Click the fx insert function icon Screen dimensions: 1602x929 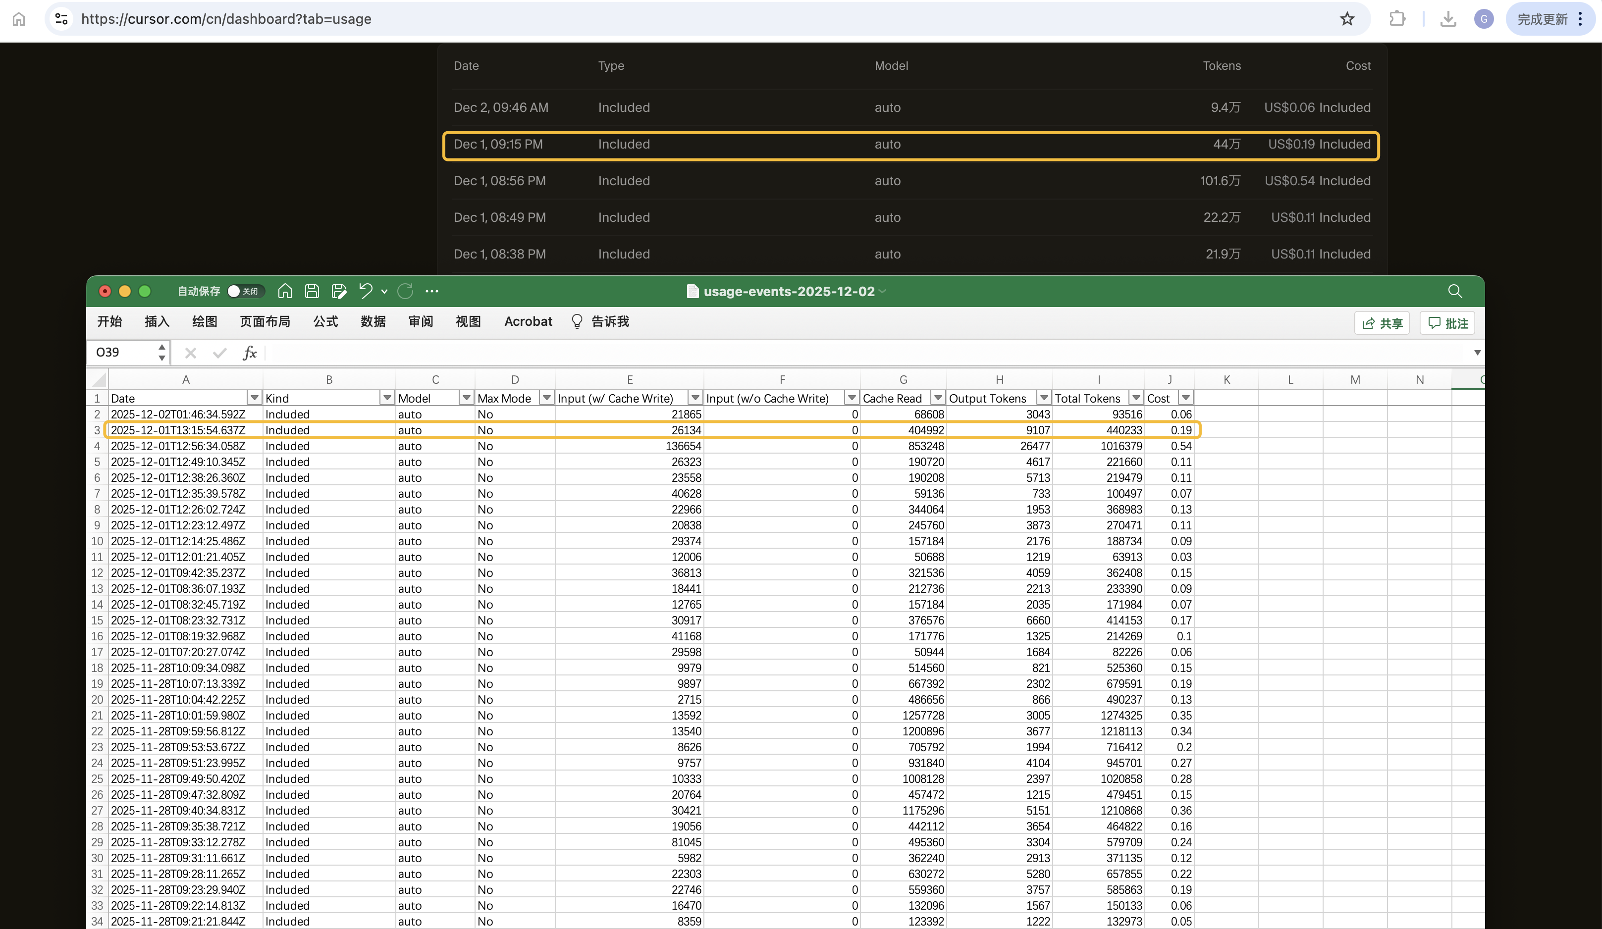click(x=249, y=353)
